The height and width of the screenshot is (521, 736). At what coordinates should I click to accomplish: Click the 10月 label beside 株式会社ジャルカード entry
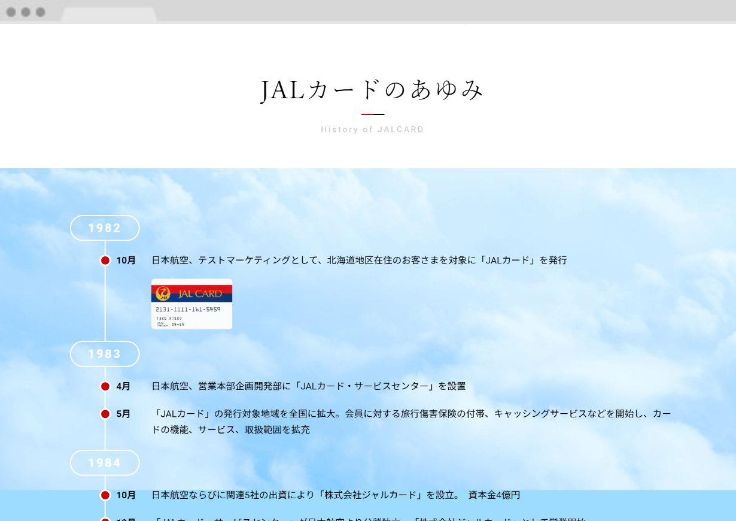(x=126, y=495)
